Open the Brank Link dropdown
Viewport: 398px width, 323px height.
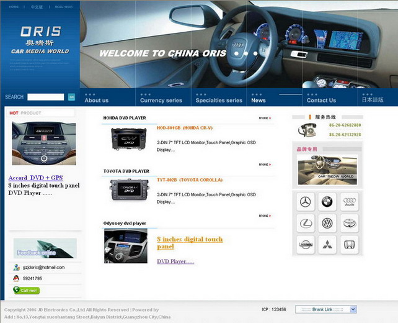(326, 309)
